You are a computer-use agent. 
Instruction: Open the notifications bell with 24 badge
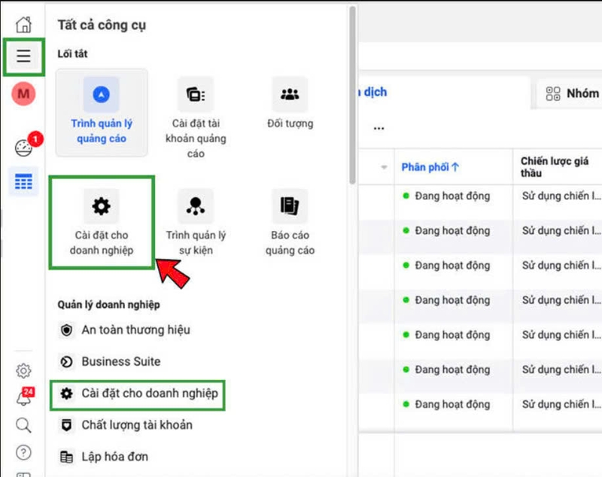[x=23, y=399]
